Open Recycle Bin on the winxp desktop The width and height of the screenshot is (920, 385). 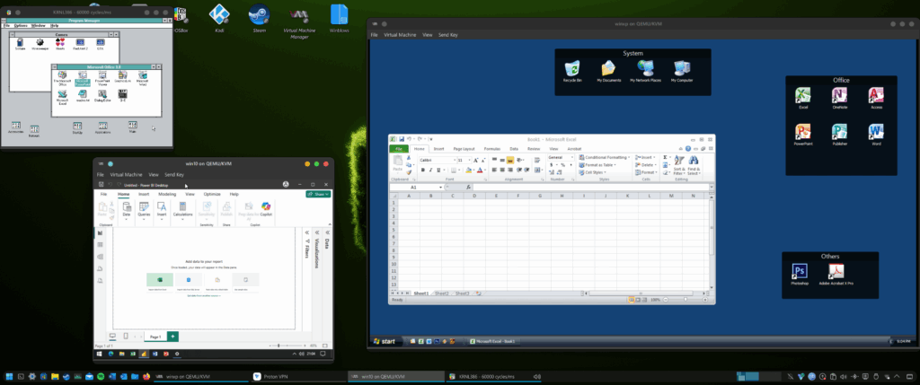point(571,71)
